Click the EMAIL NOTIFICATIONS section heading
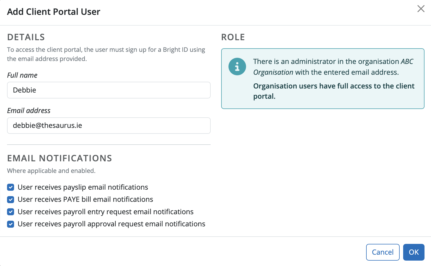The width and height of the screenshot is (431, 266). 59,158
